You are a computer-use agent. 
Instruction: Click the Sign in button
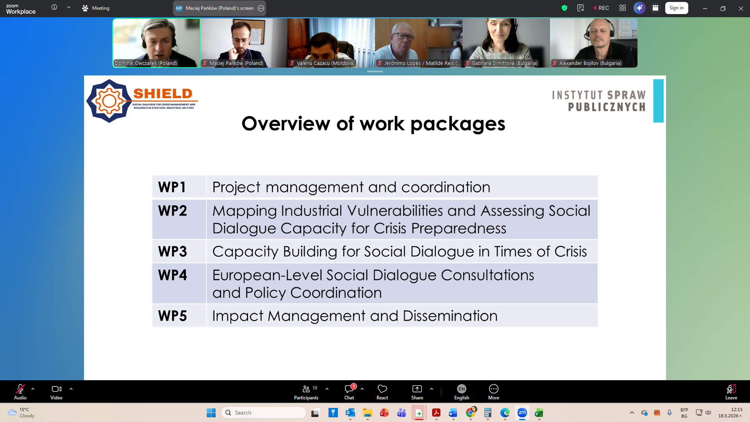(677, 8)
